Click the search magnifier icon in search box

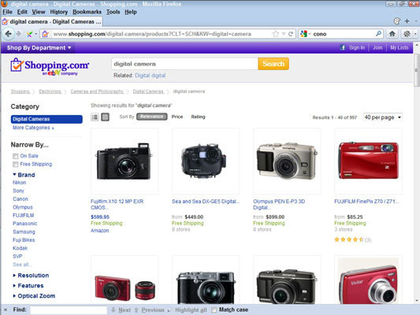(x=378, y=34)
